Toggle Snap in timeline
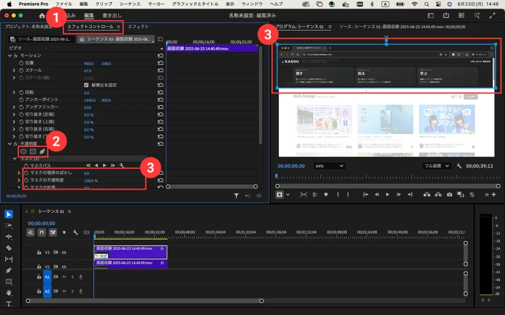The width and height of the screenshot is (505, 315). [42, 232]
